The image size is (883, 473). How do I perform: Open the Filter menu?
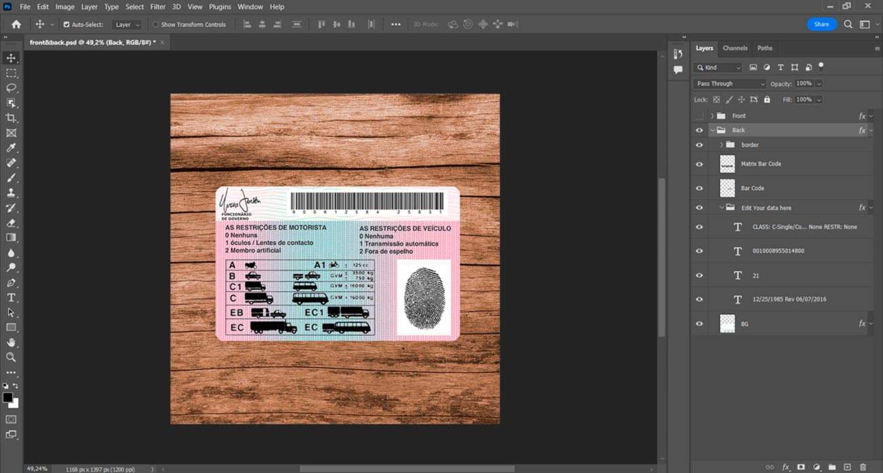(158, 7)
